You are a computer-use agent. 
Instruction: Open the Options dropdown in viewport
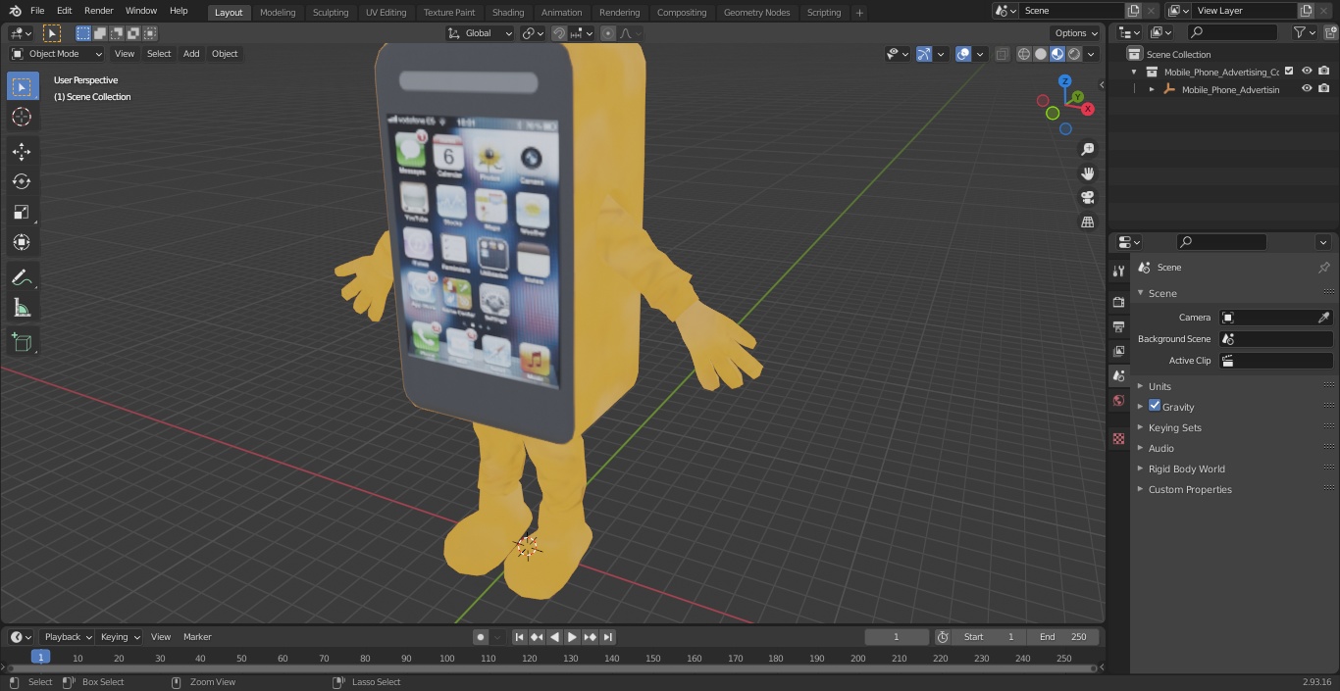(x=1076, y=33)
